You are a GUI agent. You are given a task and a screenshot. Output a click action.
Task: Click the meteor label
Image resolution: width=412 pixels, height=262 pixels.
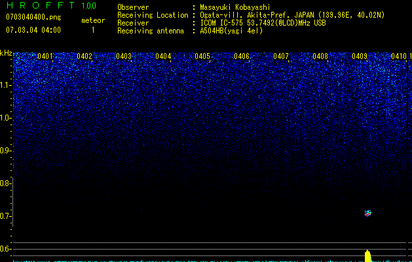[93, 20]
